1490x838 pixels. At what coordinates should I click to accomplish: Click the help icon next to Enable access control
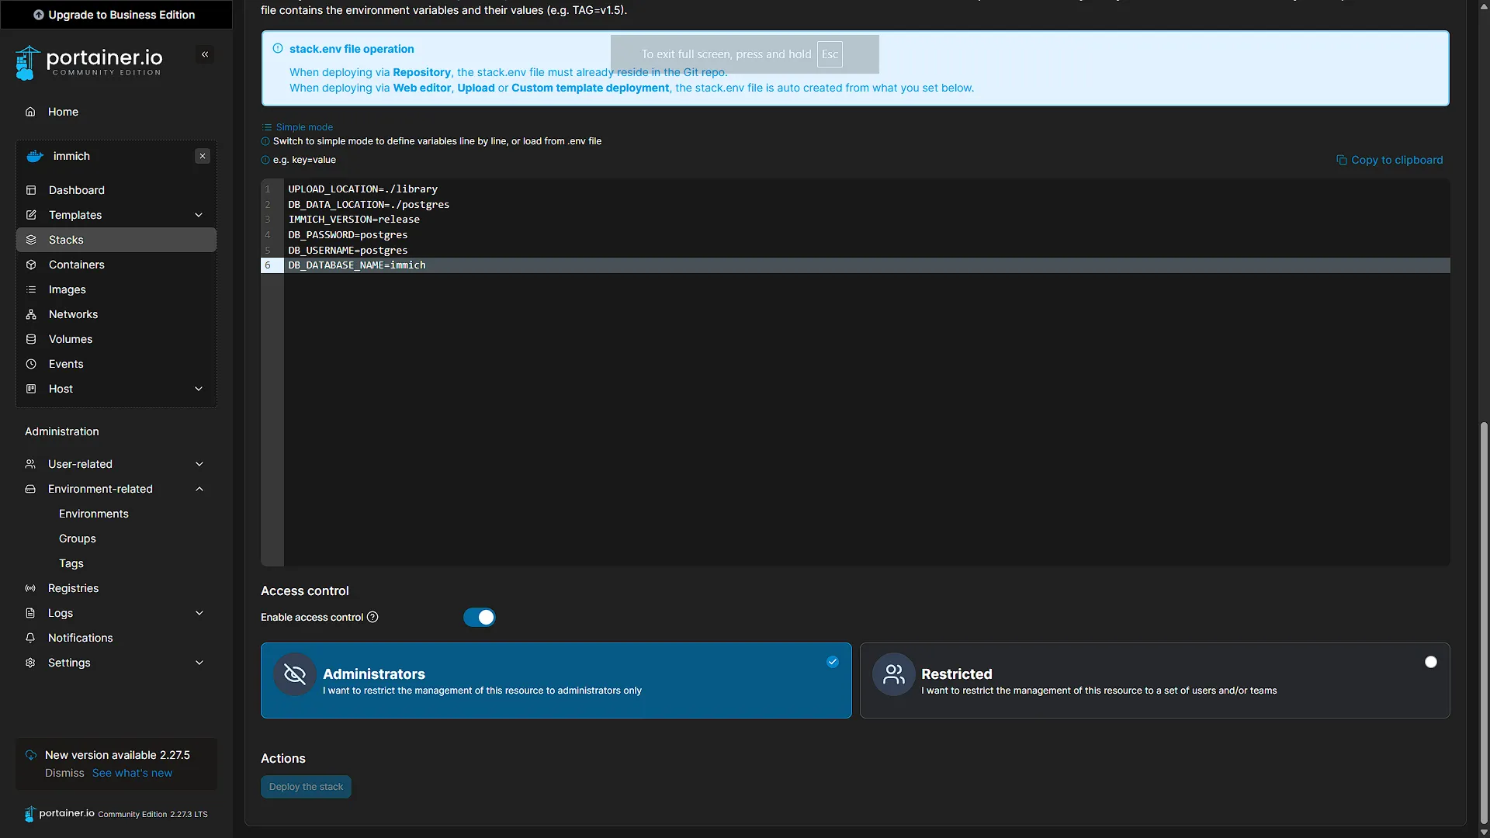click(x=372, y=617)
